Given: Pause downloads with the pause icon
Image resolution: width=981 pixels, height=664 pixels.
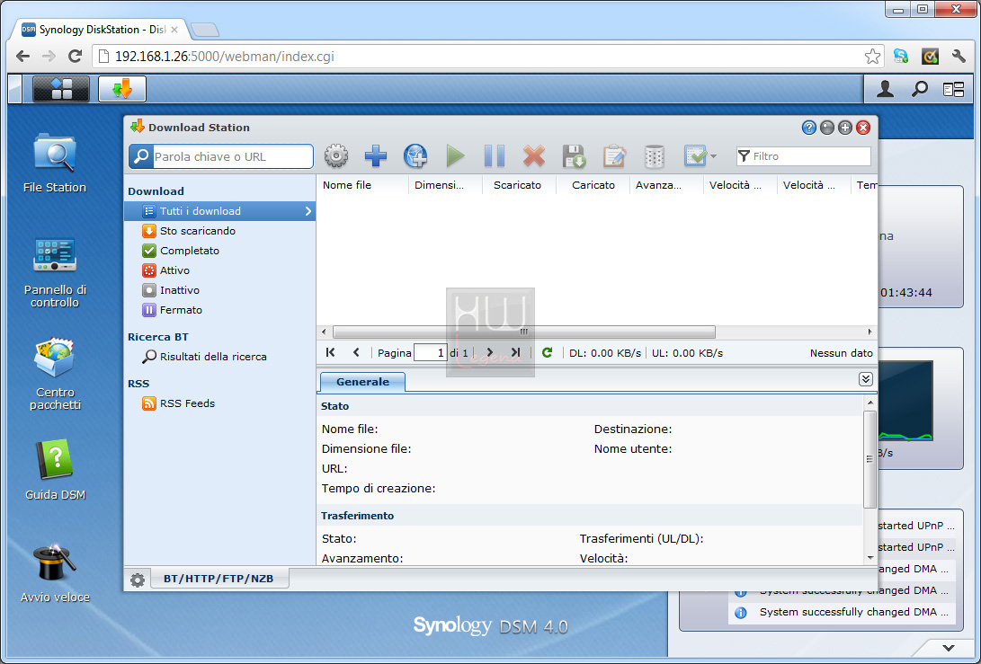Looking at the screenshot, I should coord(495,155).
